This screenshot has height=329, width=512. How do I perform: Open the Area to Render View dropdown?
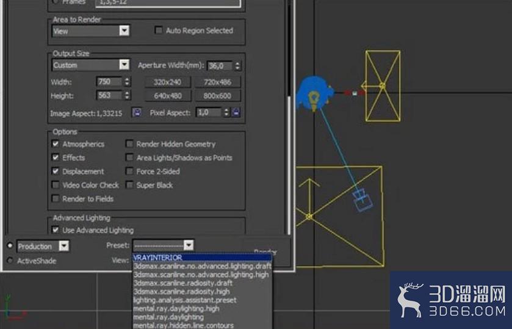tap(124, 31)
